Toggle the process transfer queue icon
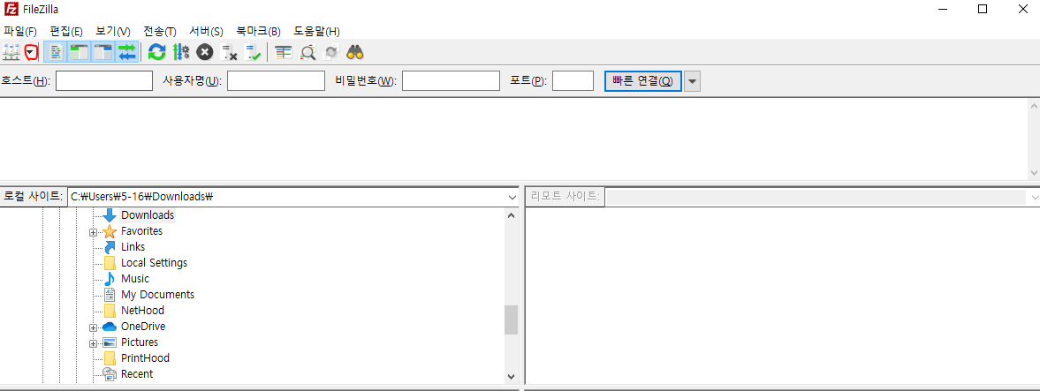Image resolution: width=1040 pixels, height=391 pixels. click(181, 52)
